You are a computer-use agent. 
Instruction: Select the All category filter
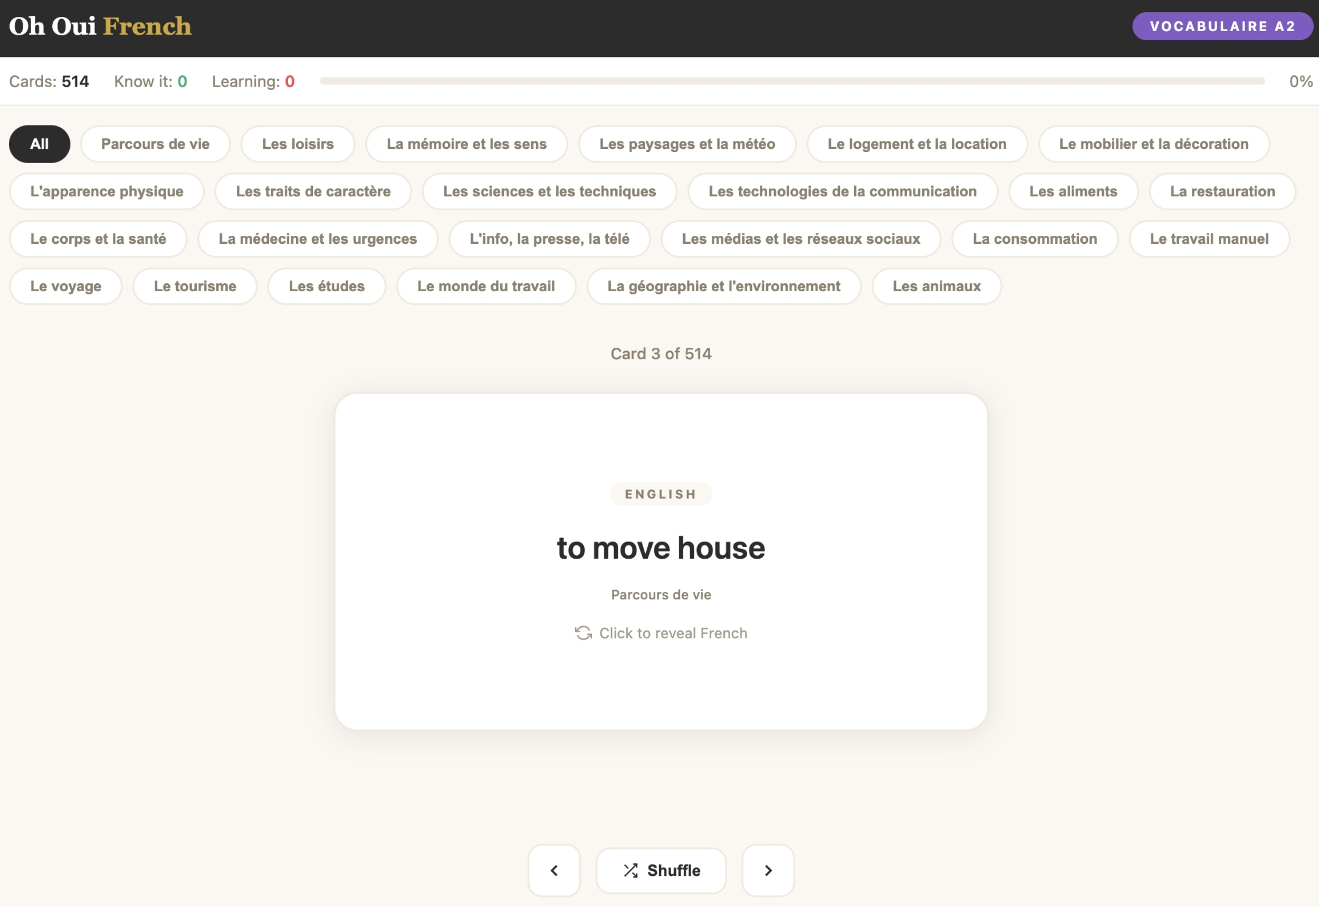pyautogui.click(x=39, y=144)
